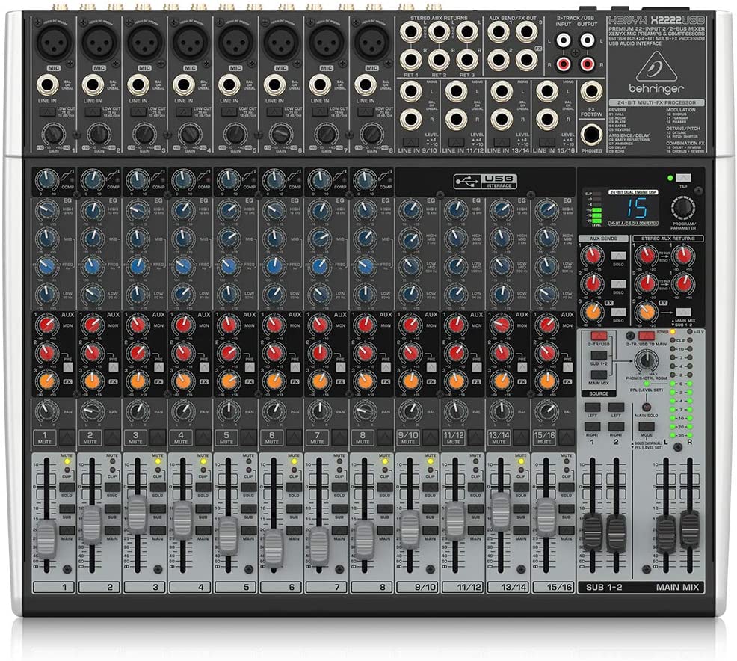The width and height of the screenshot is (737, 661).
Task: Toggle channel 1 LOW CUT switch
Action: click(x=47, y=112)
